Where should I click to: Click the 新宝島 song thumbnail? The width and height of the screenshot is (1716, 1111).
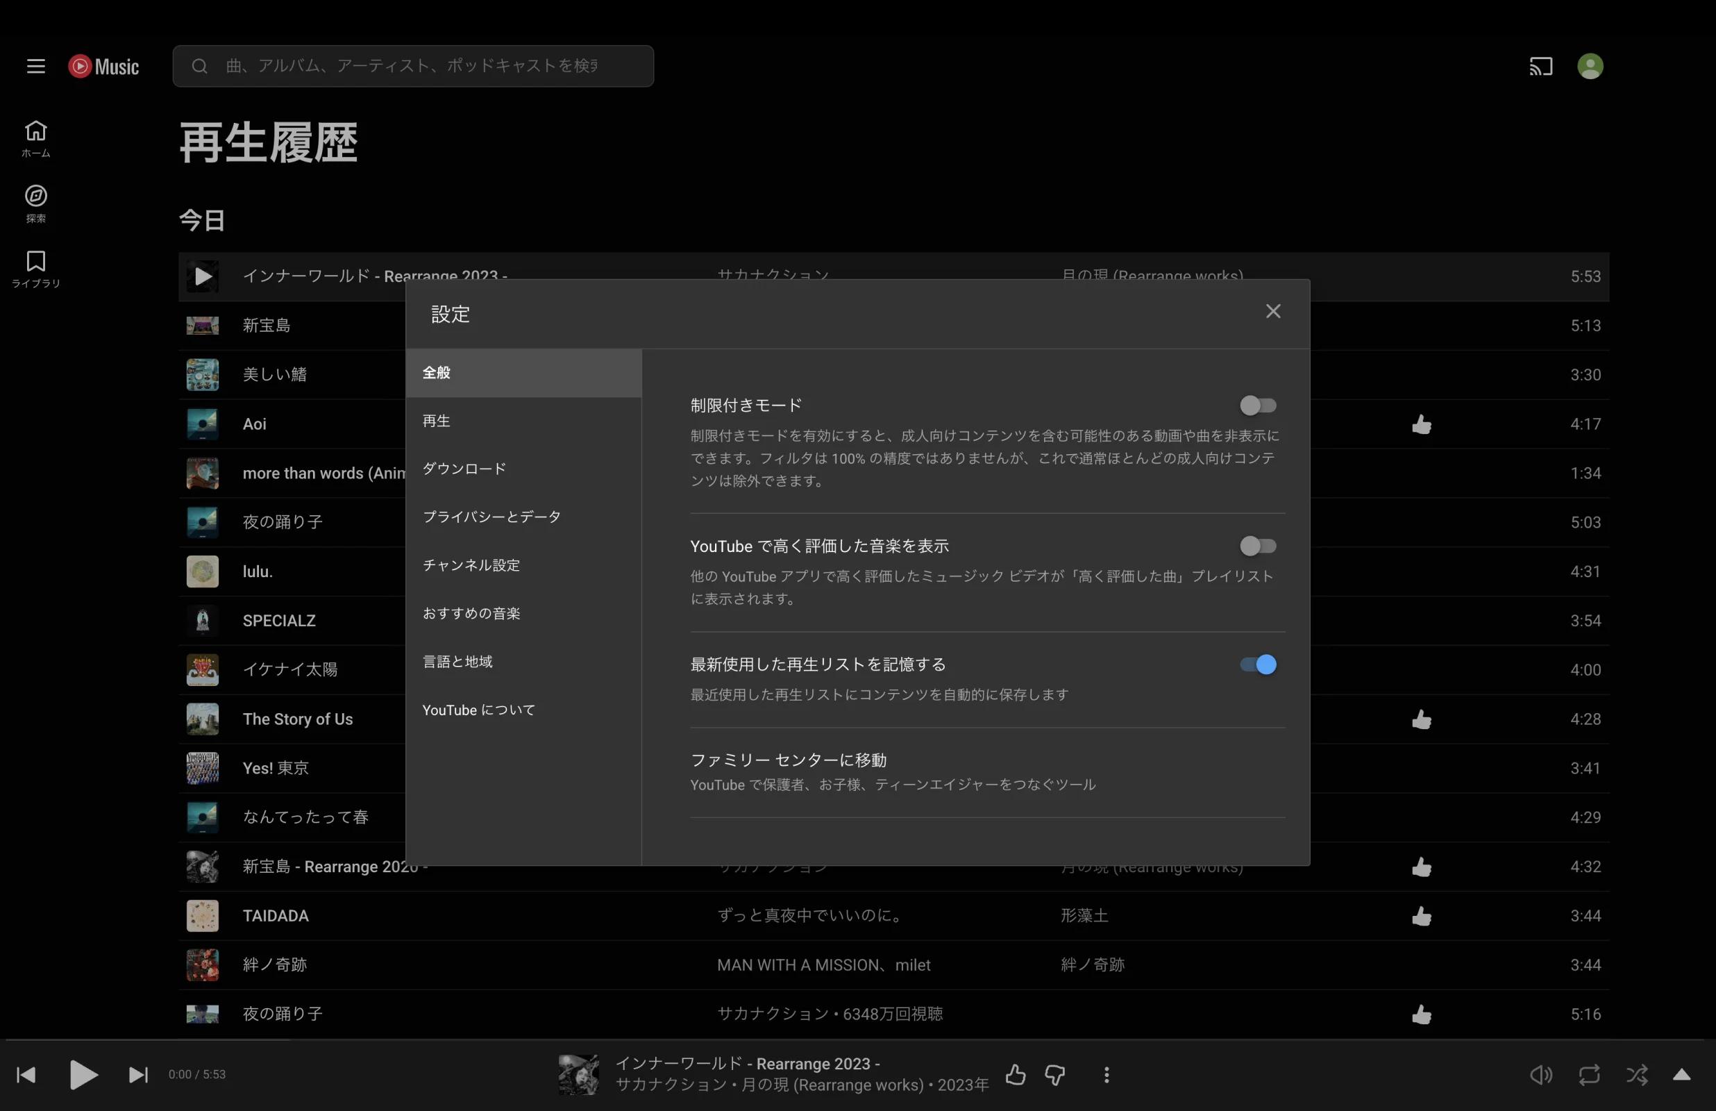[x=203, y=326]
